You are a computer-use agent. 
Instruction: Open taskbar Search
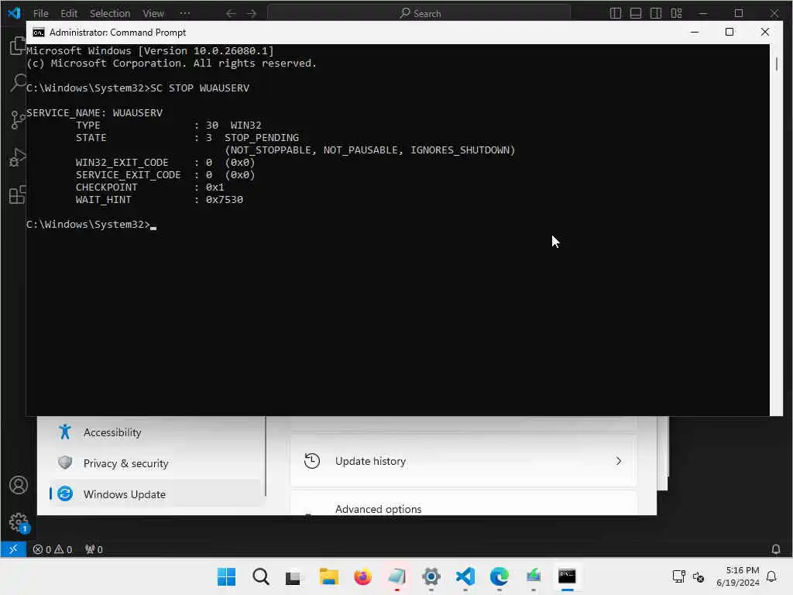click(260, 576)
